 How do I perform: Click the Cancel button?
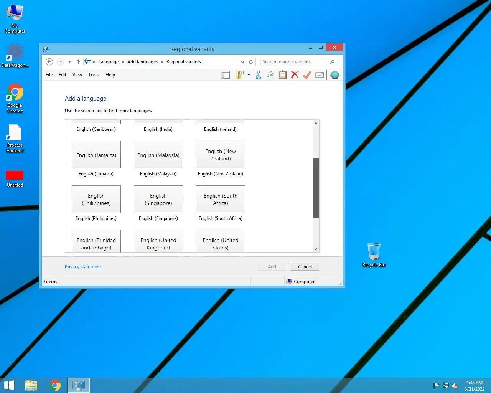pos(305,267)
